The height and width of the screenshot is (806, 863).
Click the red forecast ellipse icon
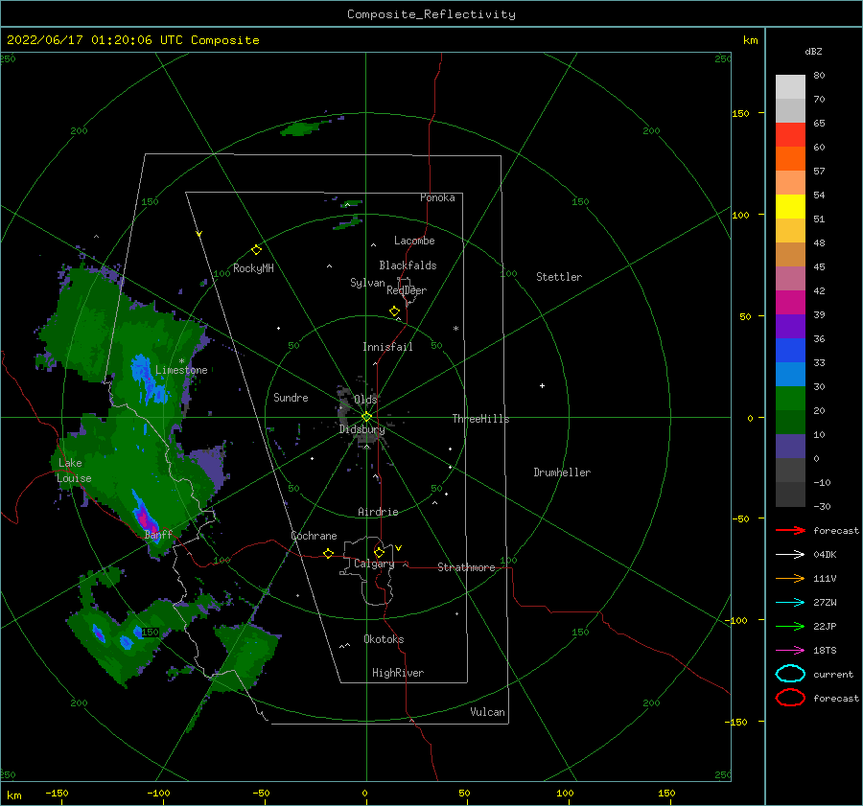790,698
